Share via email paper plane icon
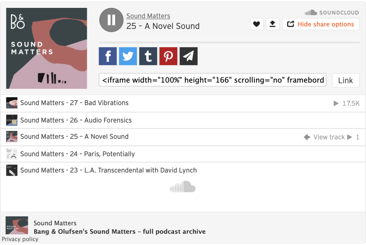Viewport: 366px width, 245px height. click(x=189, y=56)
